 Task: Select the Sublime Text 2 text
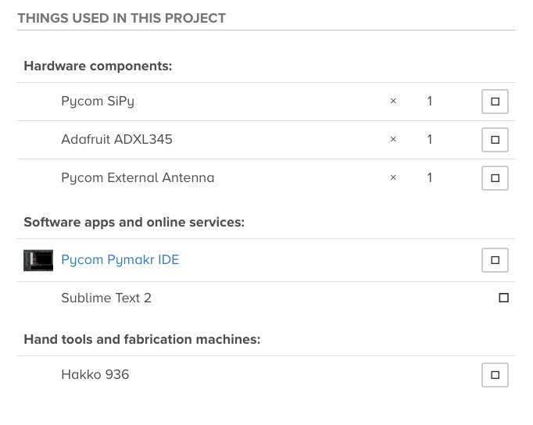click(106, 298)
